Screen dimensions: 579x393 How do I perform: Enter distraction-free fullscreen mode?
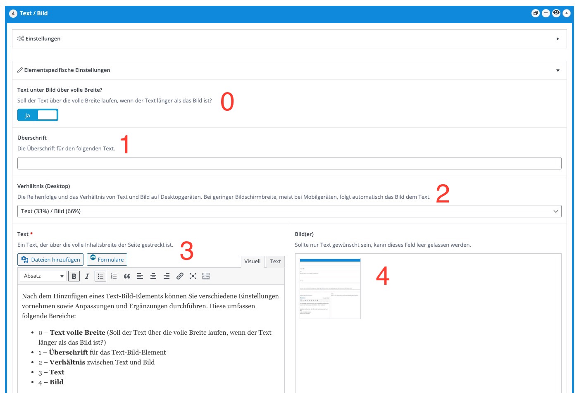coord(193,276)
